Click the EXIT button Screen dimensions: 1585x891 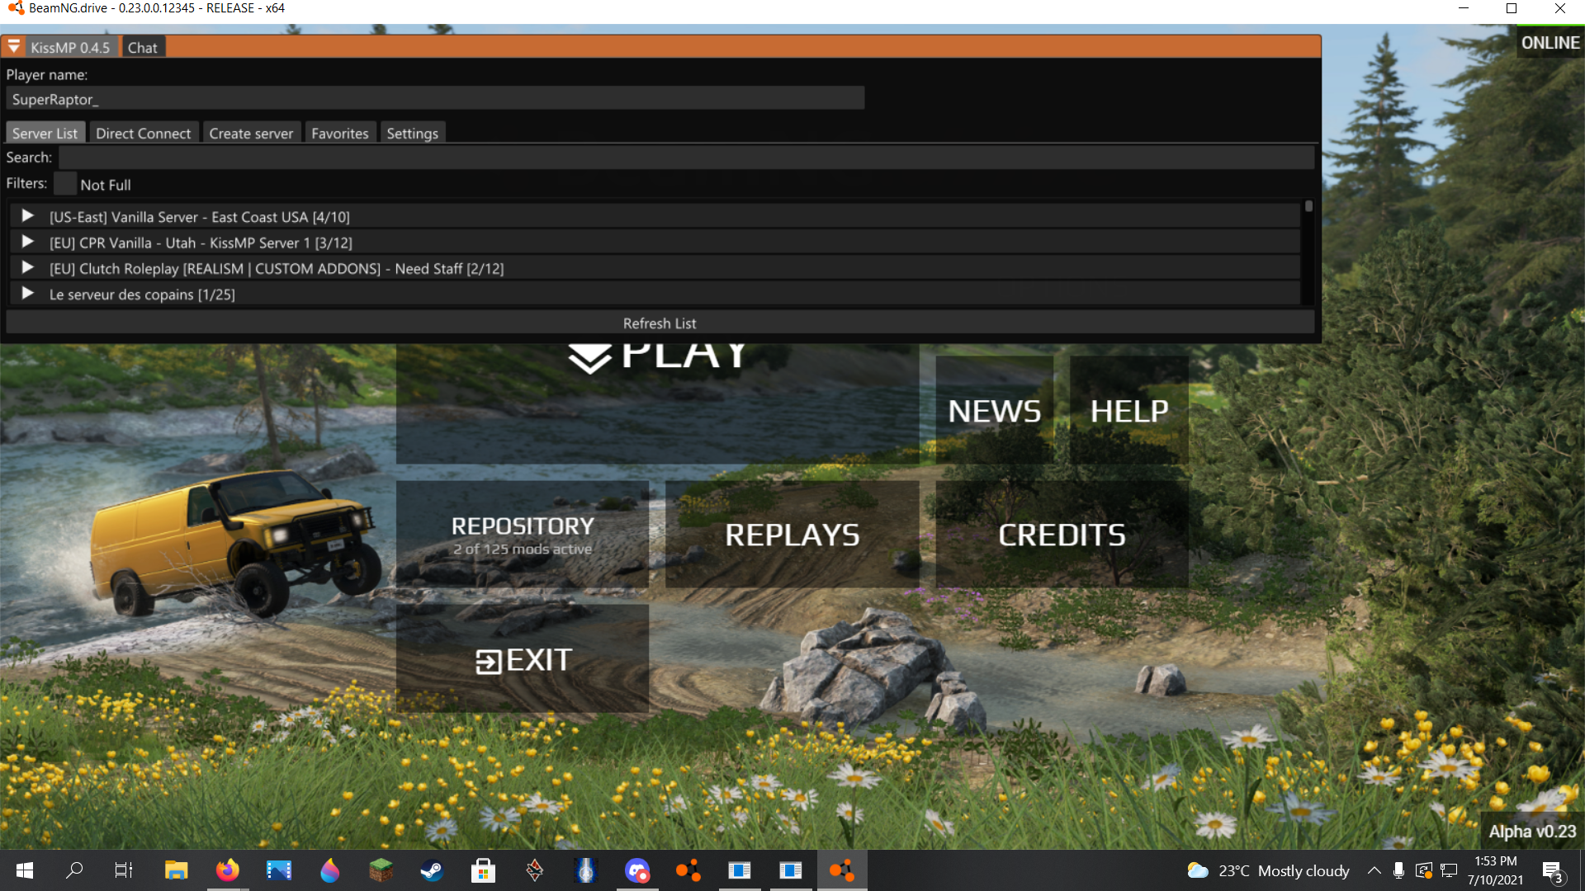pos(523,659)
